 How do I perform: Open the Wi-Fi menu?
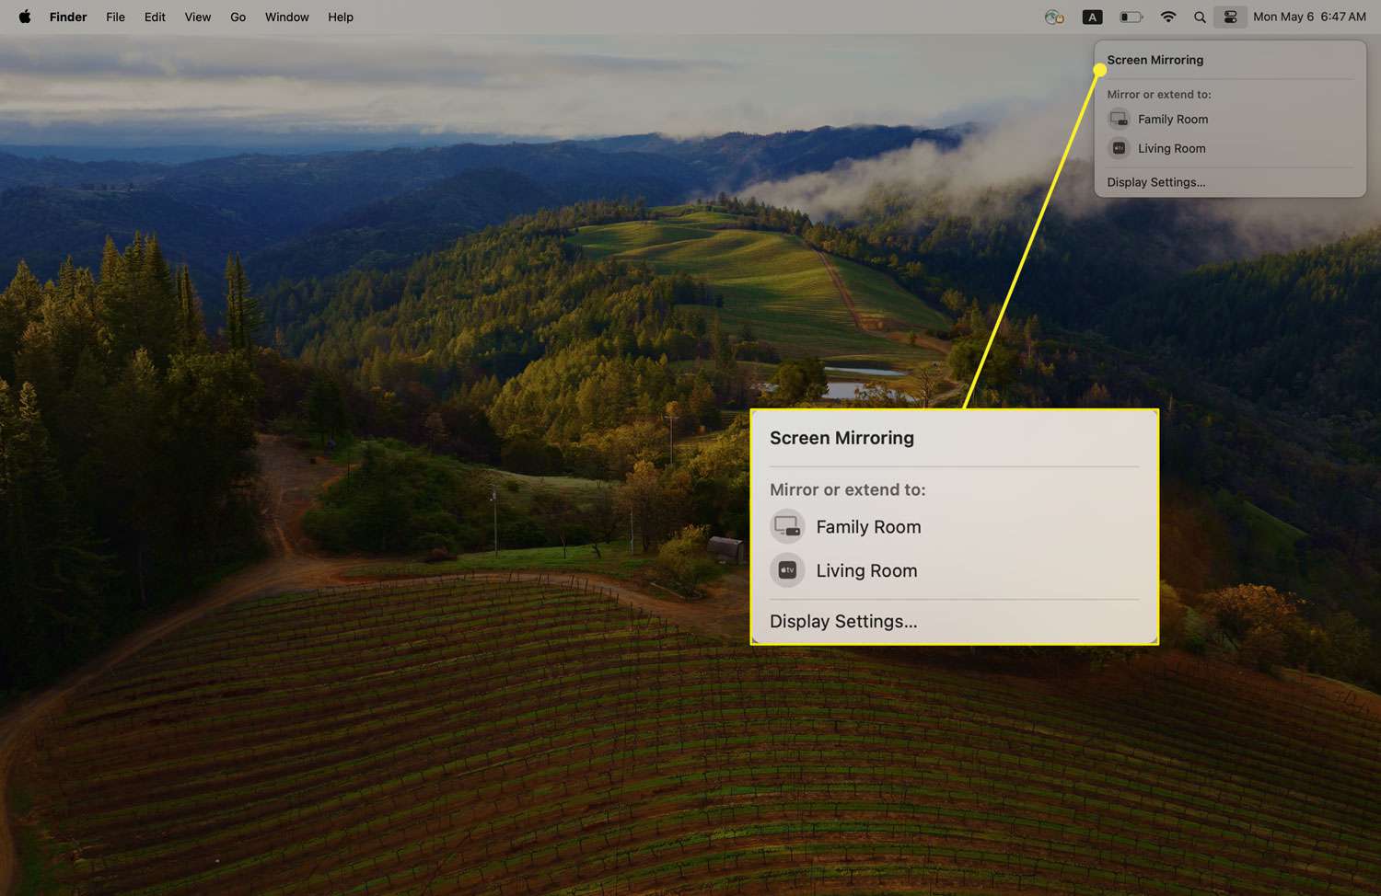(1167, 17)
